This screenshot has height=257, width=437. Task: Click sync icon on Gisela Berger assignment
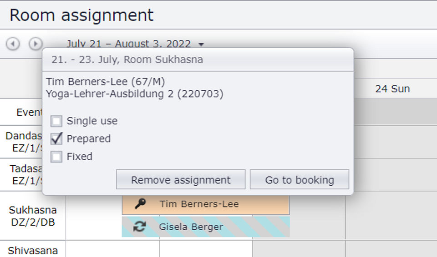click(140, 227)
